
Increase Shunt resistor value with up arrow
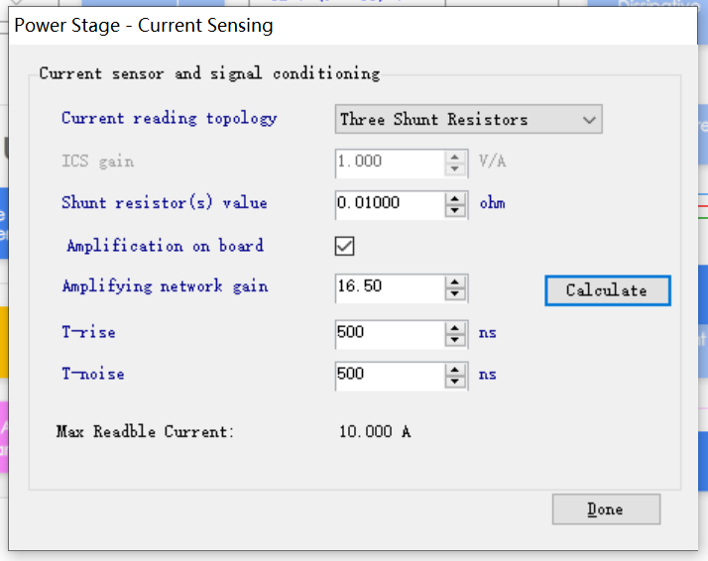click(455, 197)
